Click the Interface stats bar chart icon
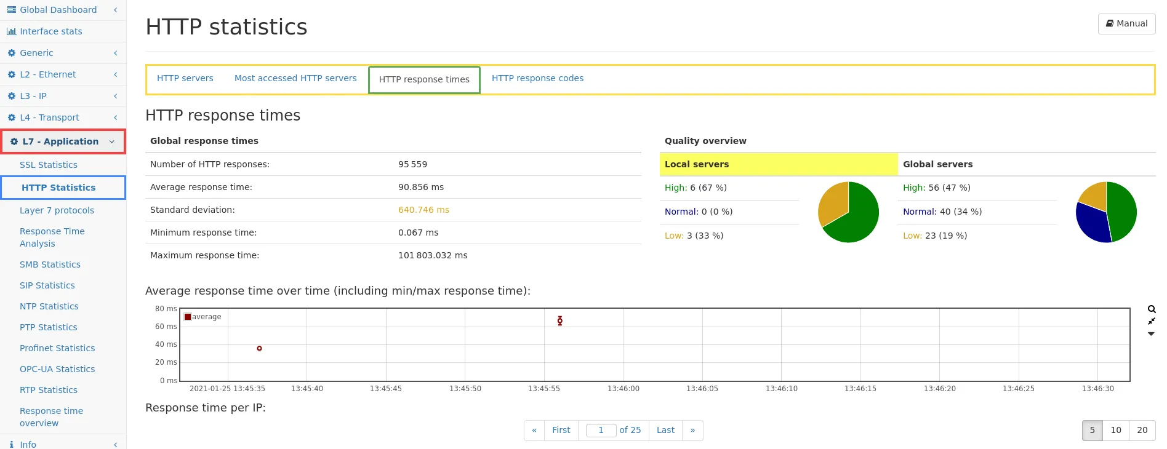This screenshot has height=449, width=1167. click(x=11, y=31)
